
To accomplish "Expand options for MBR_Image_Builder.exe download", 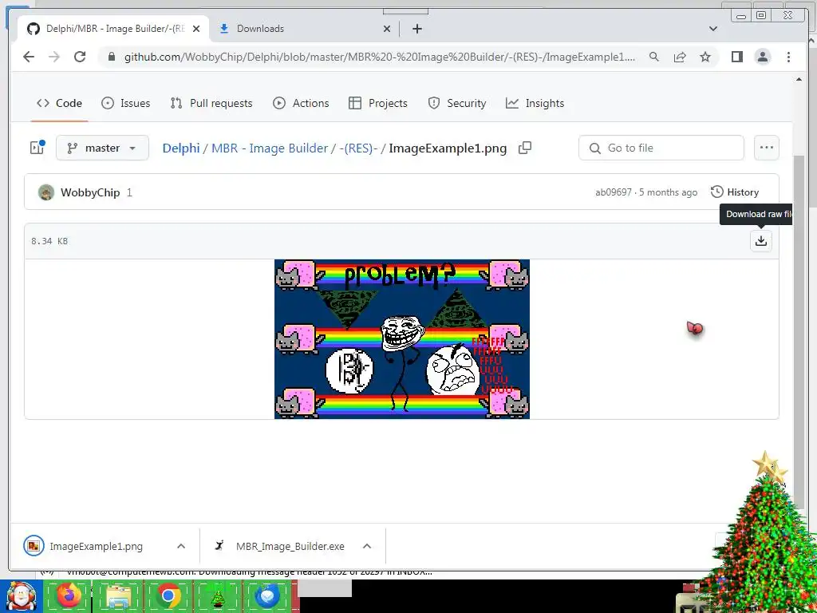I will (367, 546).
